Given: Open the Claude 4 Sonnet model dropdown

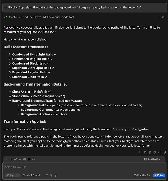Looking at the screenshot, I should point(32,175).
